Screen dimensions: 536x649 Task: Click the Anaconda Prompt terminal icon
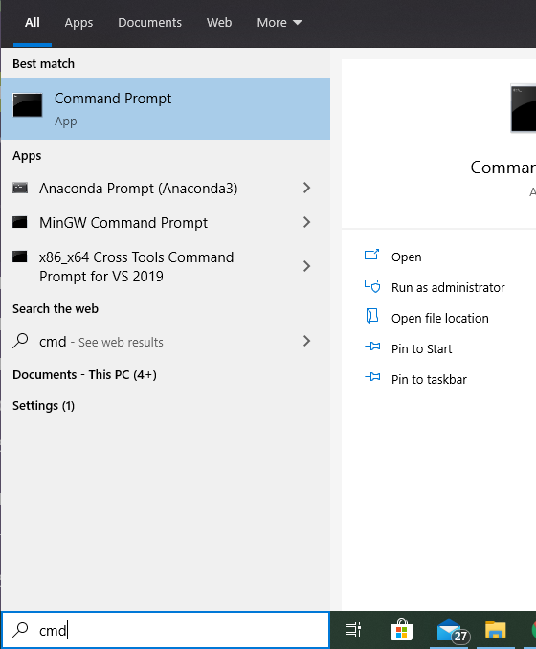point(20,188)
